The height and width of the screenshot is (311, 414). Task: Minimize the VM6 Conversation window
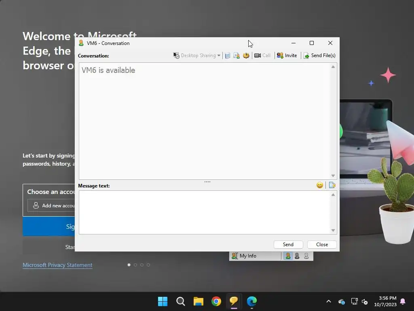tap(294, 43)
